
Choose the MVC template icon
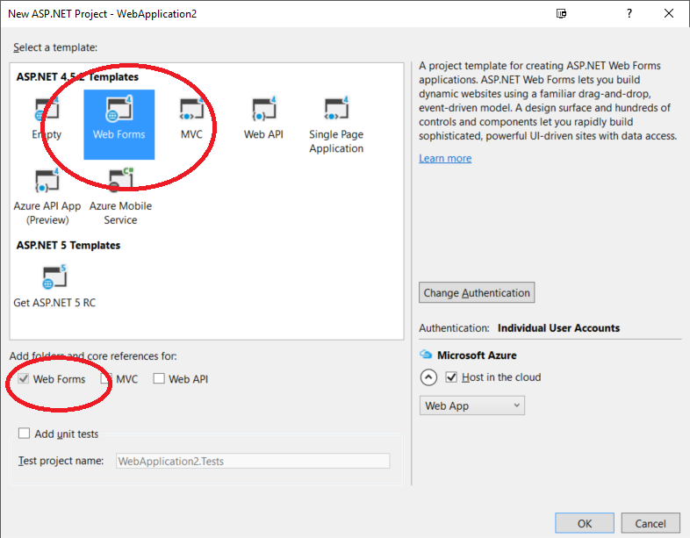[191, 109]
